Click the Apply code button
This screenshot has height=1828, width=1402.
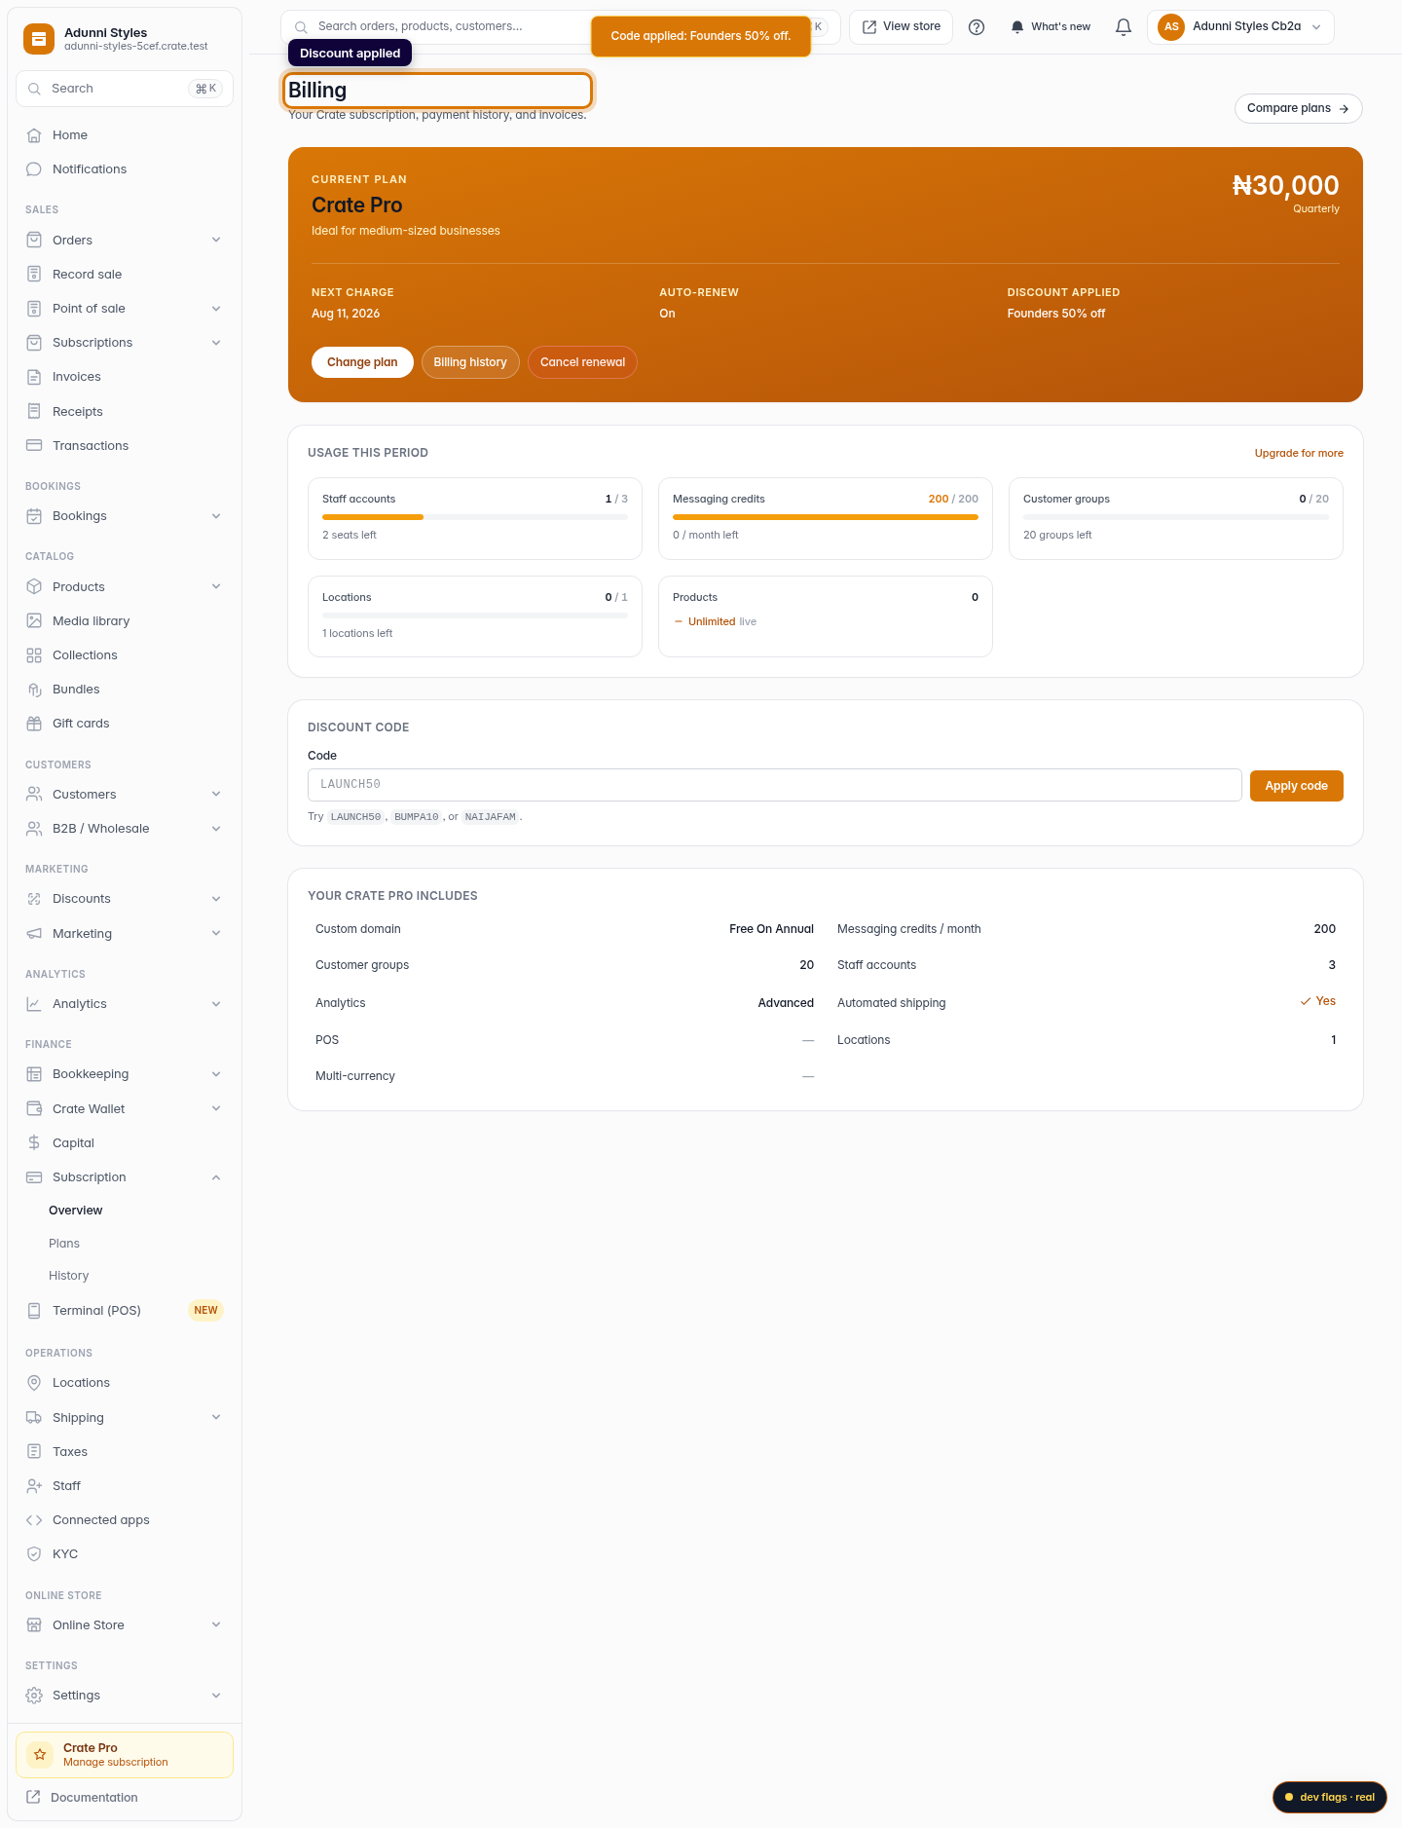1296,786
